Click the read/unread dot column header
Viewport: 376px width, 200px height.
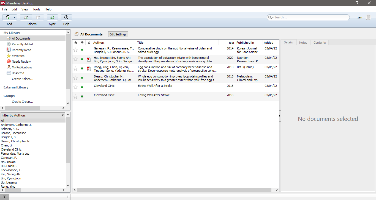coord(82,43)
